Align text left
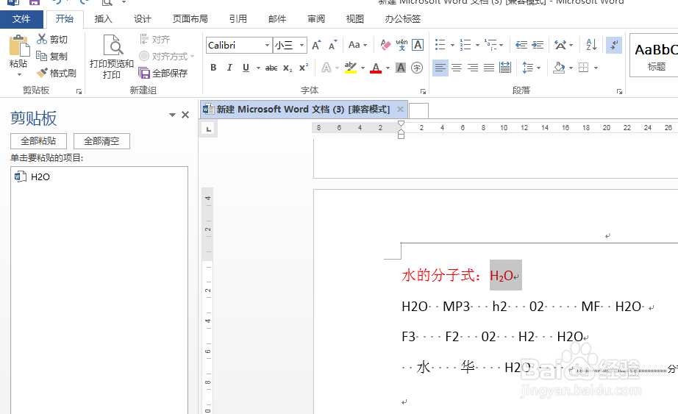678x414 pixels. coord(440,68)
